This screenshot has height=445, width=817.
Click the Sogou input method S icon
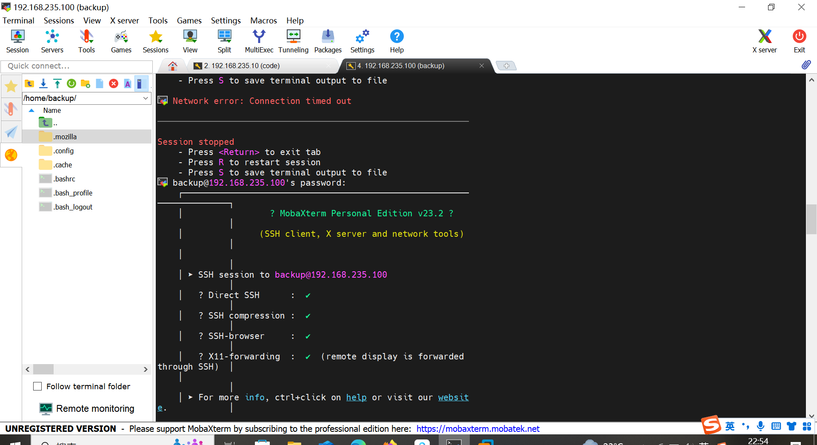pyautogui.click(x=711, y=425)
